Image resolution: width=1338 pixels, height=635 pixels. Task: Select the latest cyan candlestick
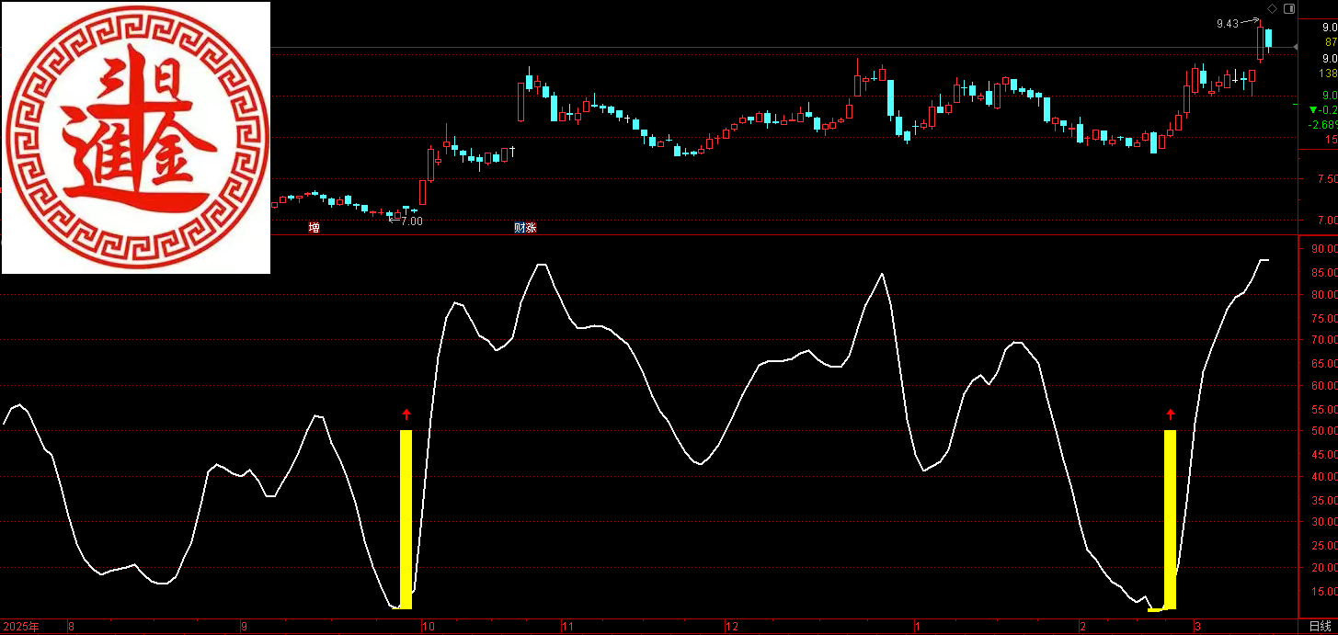1269,39
